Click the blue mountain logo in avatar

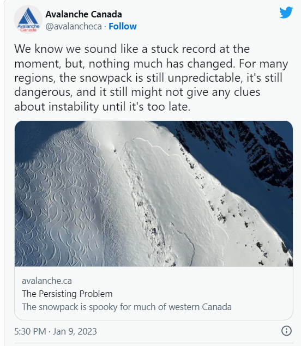pos(28,16)
